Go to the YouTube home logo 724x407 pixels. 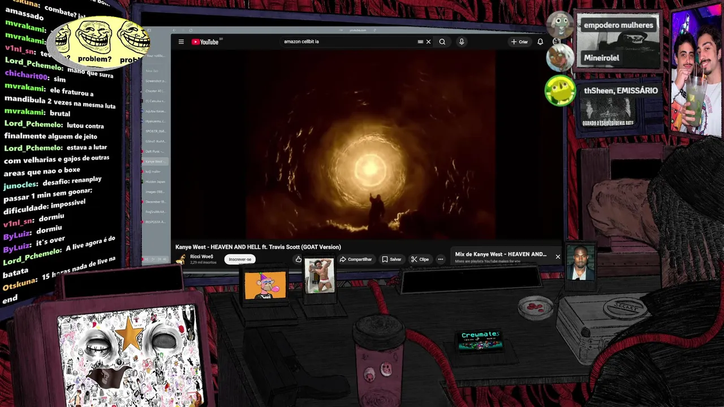point(205,42)
